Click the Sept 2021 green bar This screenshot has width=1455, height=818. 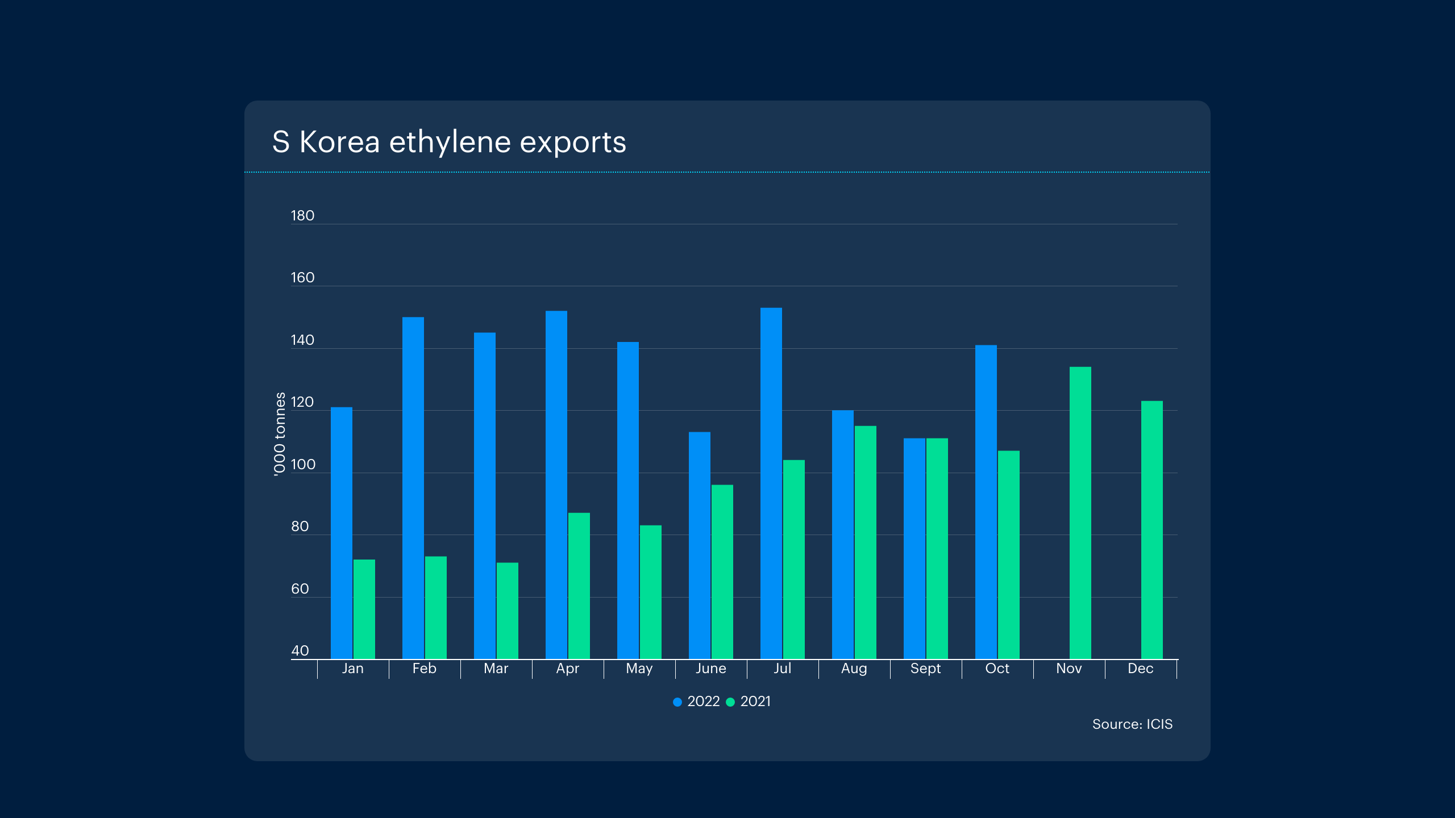pos(937,548)
